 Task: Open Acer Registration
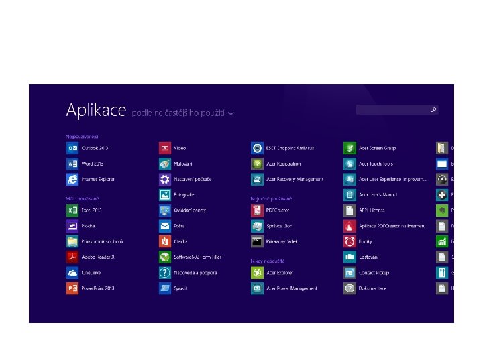(x=276, y=164)
